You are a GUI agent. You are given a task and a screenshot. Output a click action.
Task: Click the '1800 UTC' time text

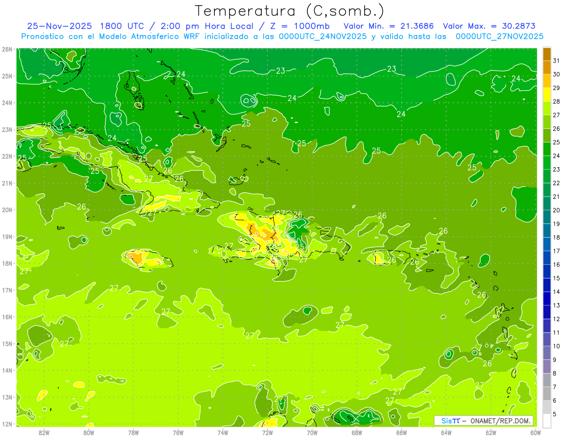click(122, 26)
